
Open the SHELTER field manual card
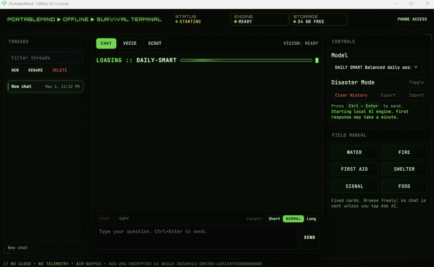pyautogui.click(x=404, y=169)
